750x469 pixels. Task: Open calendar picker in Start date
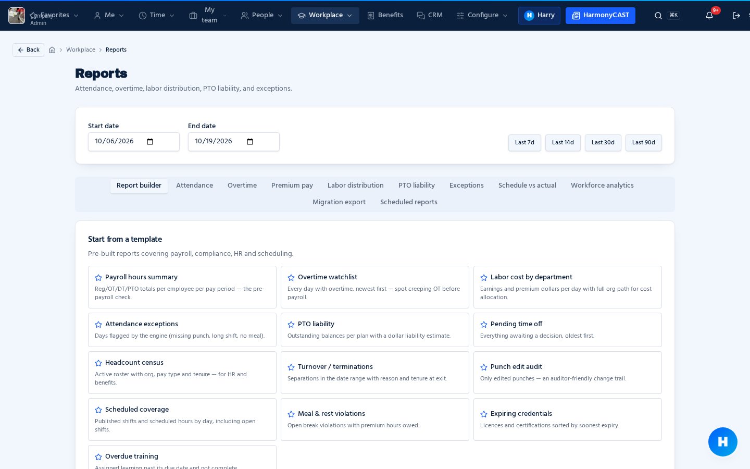(x=150, y=142)
